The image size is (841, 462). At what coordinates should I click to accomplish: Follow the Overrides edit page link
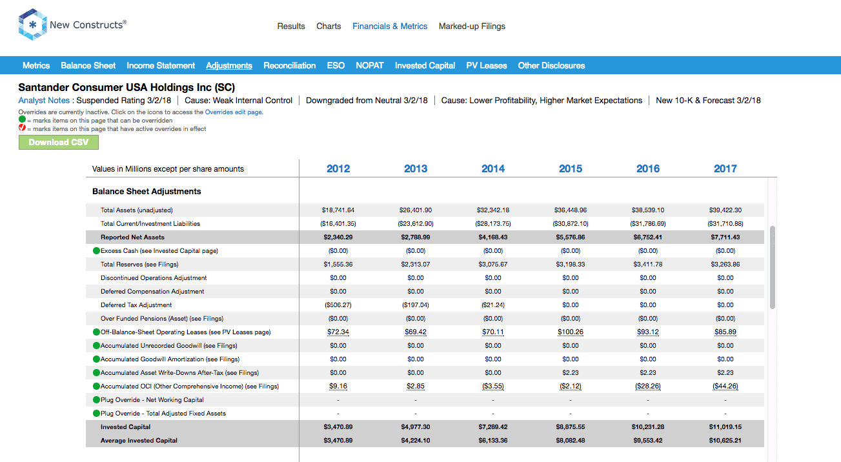pos(233,112)
